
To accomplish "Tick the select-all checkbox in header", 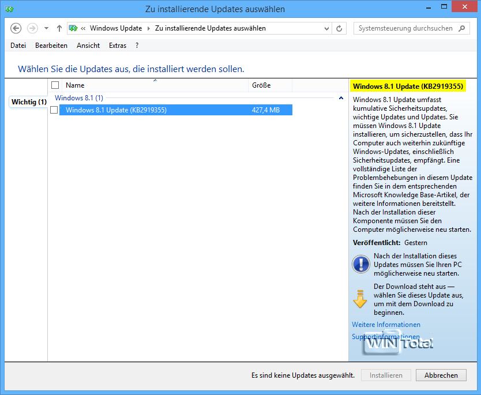I will click(x=55, y=85).
